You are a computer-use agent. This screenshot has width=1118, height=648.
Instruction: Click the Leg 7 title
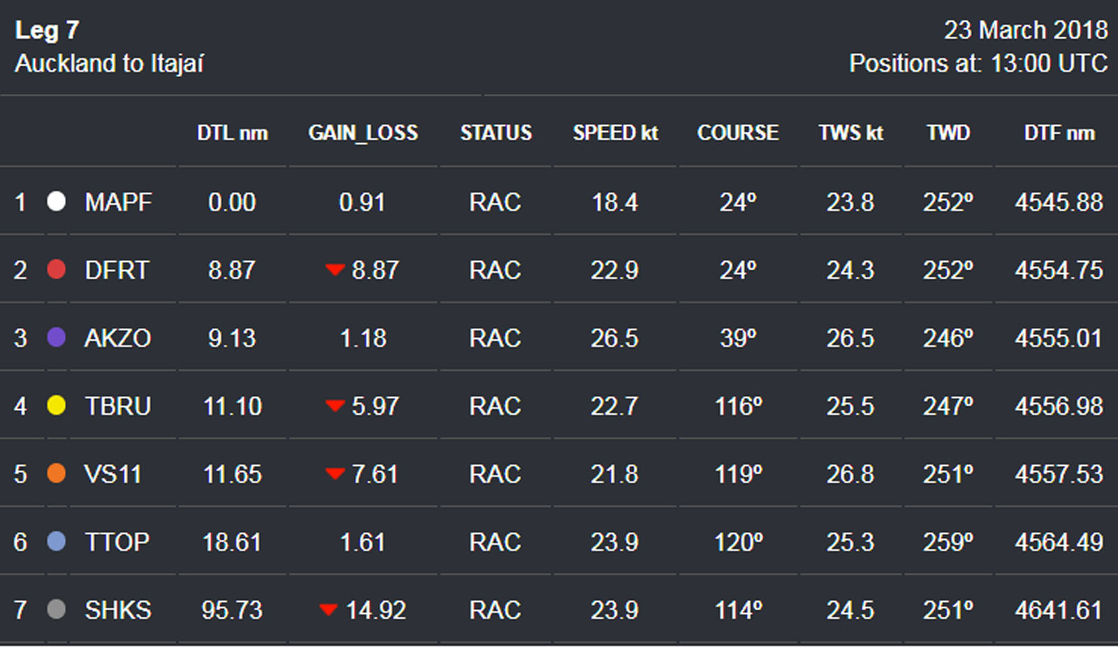click(x=48, y=30)
